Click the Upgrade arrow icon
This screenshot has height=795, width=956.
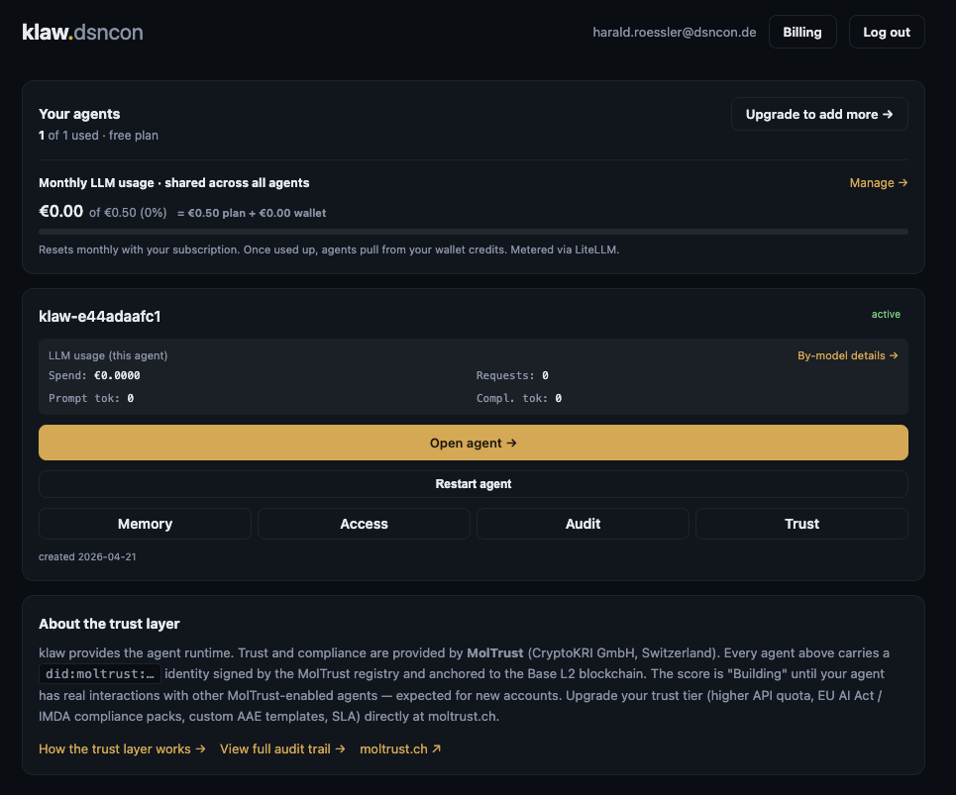coord(891,114)
